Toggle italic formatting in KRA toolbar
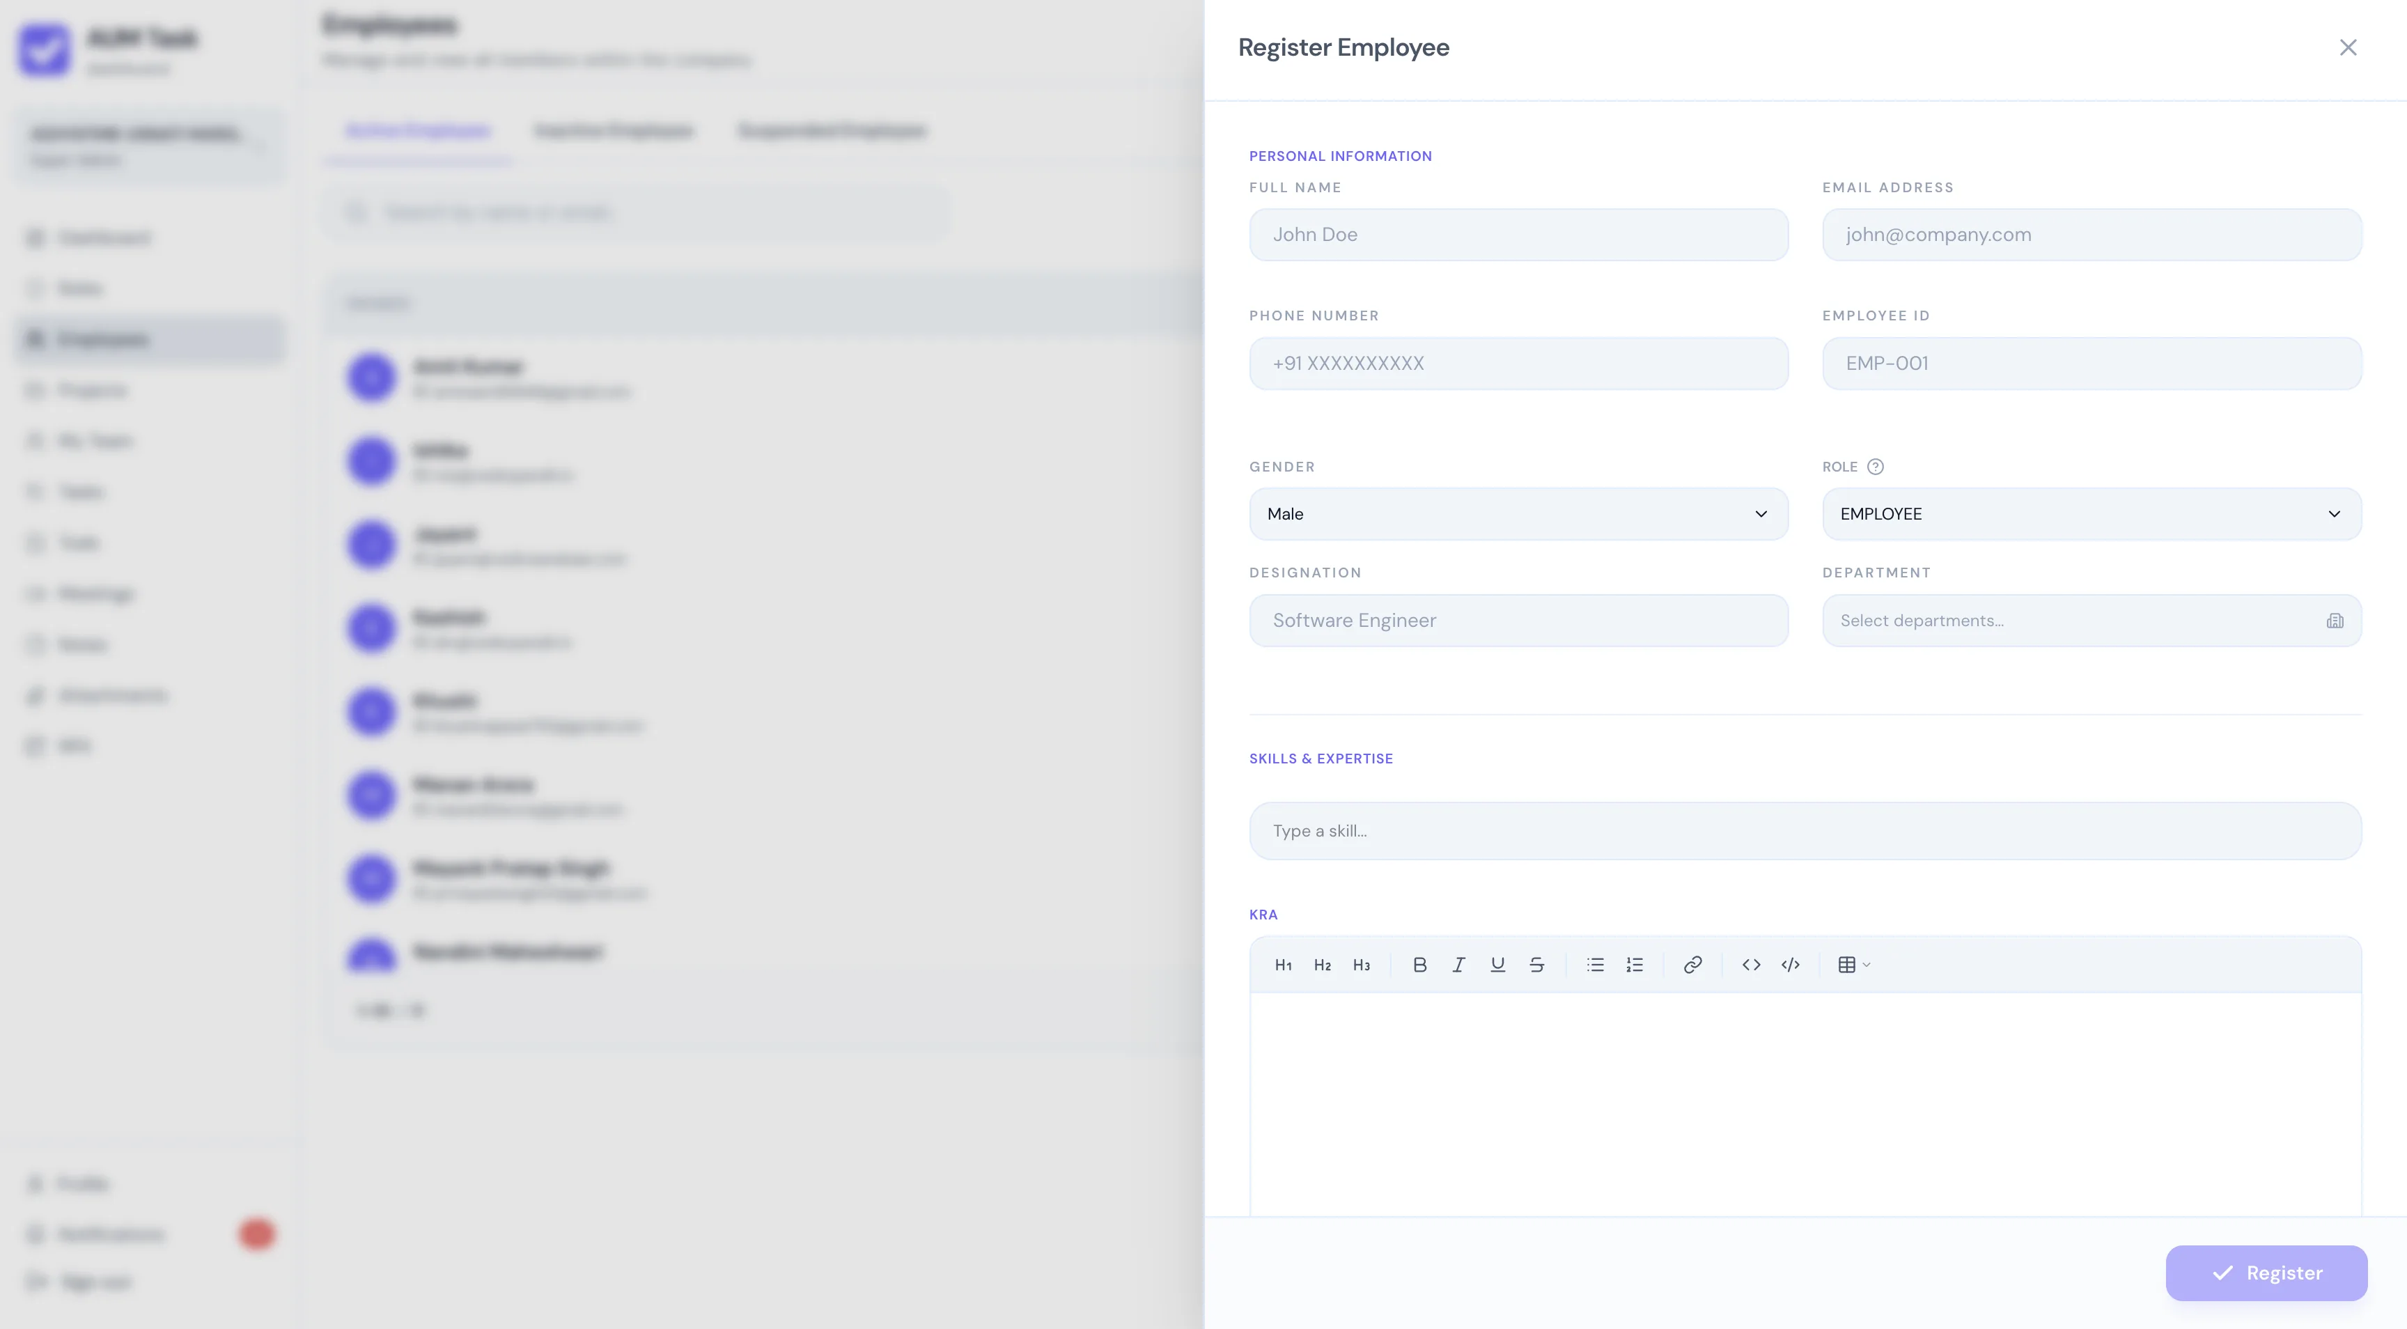This screenshot has height=1329, width=2407. pos(1458,965)
